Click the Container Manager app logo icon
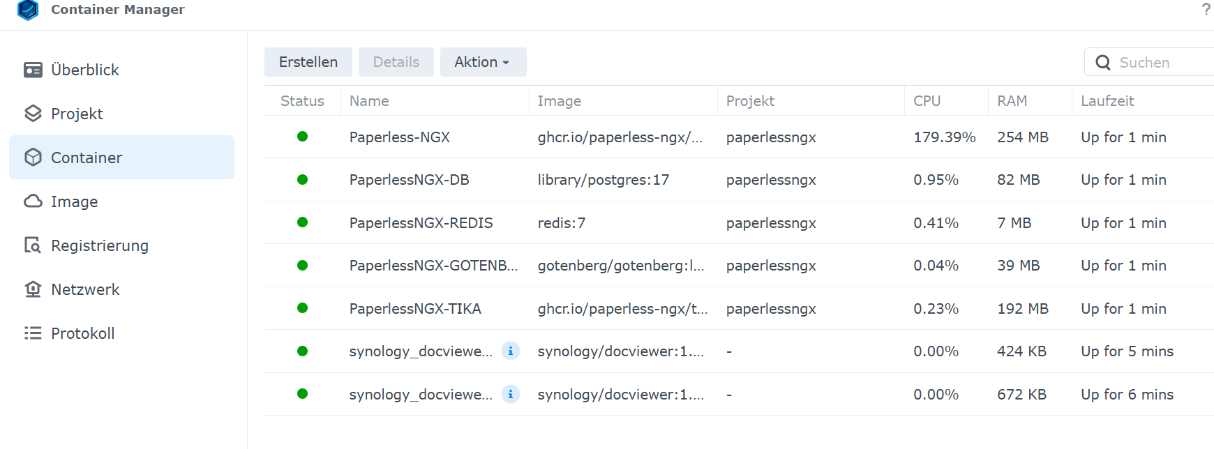Viewport: 1214px width, 449px height. [x=28, y=10]
